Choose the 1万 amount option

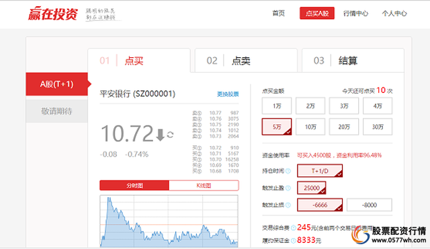[x=277, y=106]
